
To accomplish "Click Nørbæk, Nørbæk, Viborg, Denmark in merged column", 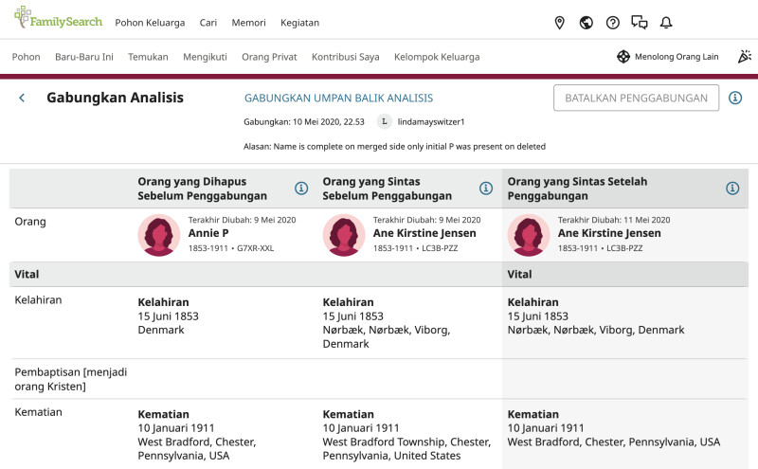I will (596, 330).
